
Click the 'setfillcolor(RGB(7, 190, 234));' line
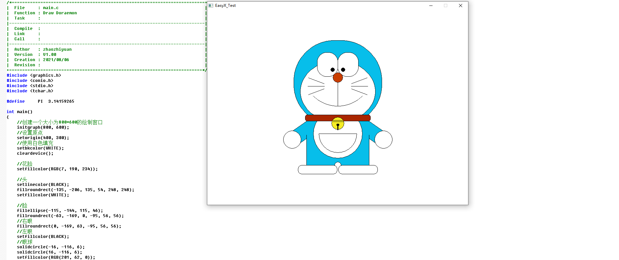[57, 169]
